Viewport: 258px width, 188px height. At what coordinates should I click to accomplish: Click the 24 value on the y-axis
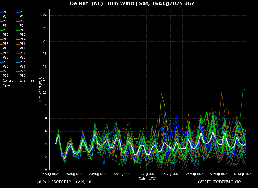pyautogui.click(x=45, y=15)
